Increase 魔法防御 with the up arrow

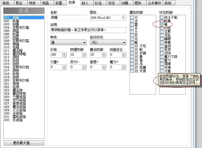pyautogui.click(x=104, y=54)
